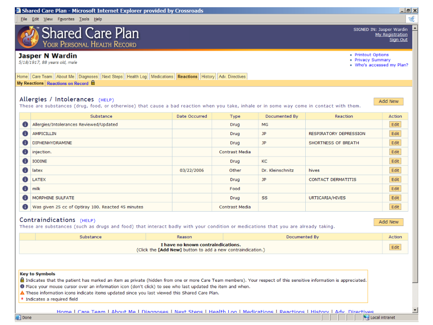Click info icon for the Optiray 100 row
This screenshot has width=433, height=325.
[25, 207]
